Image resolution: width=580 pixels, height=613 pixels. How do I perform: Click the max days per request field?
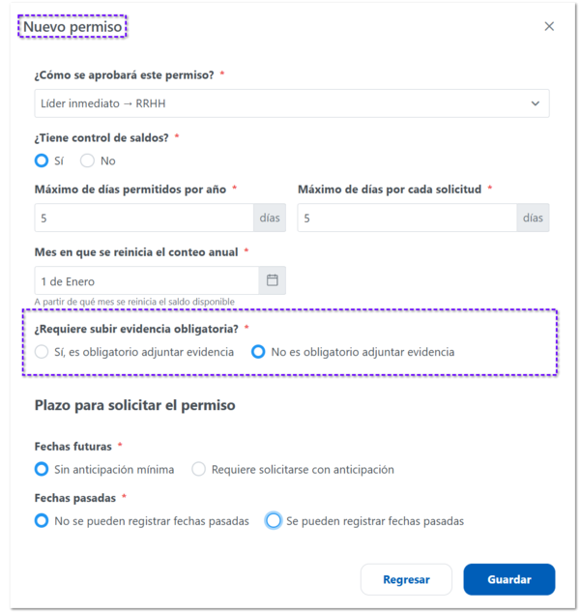point(407,218)
